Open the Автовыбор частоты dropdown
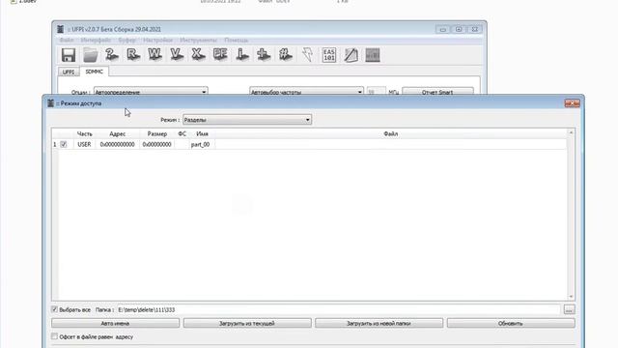The image size is (618, 348). point(306,92)
